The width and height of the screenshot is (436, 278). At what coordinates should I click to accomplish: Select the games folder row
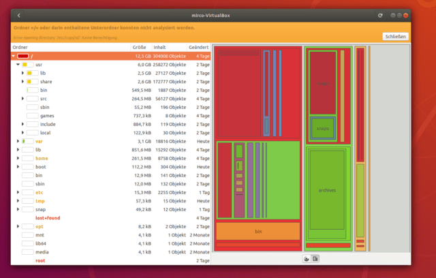46,116
